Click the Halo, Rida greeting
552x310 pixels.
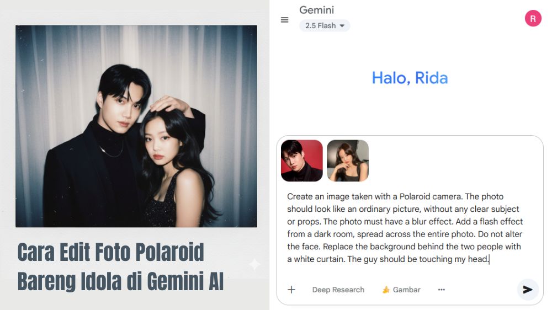click(x=410, y=78)
